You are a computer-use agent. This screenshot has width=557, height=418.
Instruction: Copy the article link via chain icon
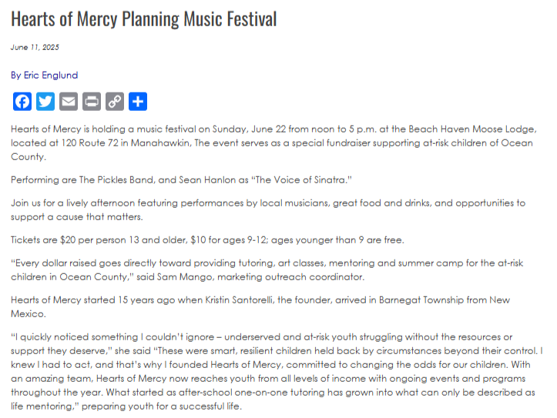(115, 102)
